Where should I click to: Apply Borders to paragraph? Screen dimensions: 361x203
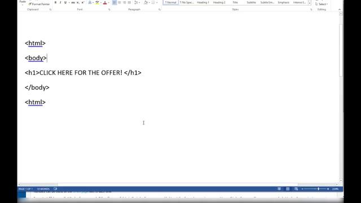pyautogui.click(x=153, y=2)
